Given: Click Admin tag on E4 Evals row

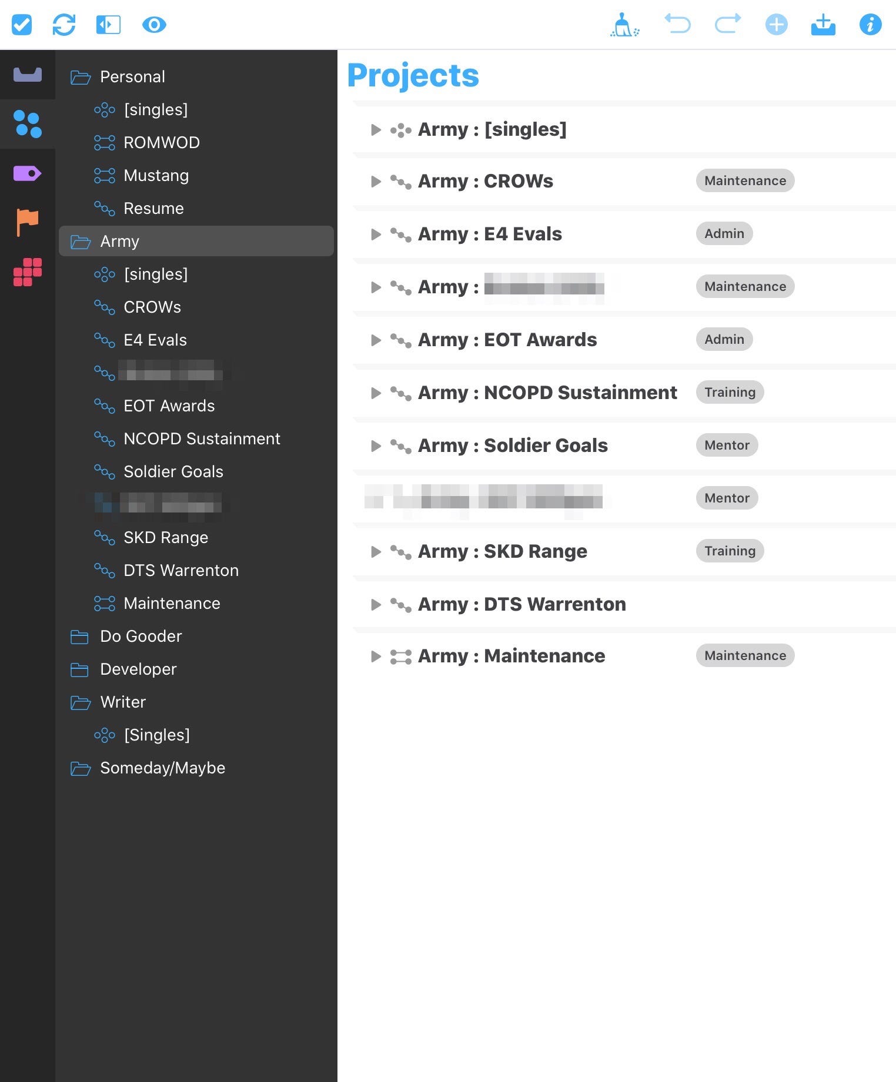Looking at the screenshot, I should coord(724,233).
